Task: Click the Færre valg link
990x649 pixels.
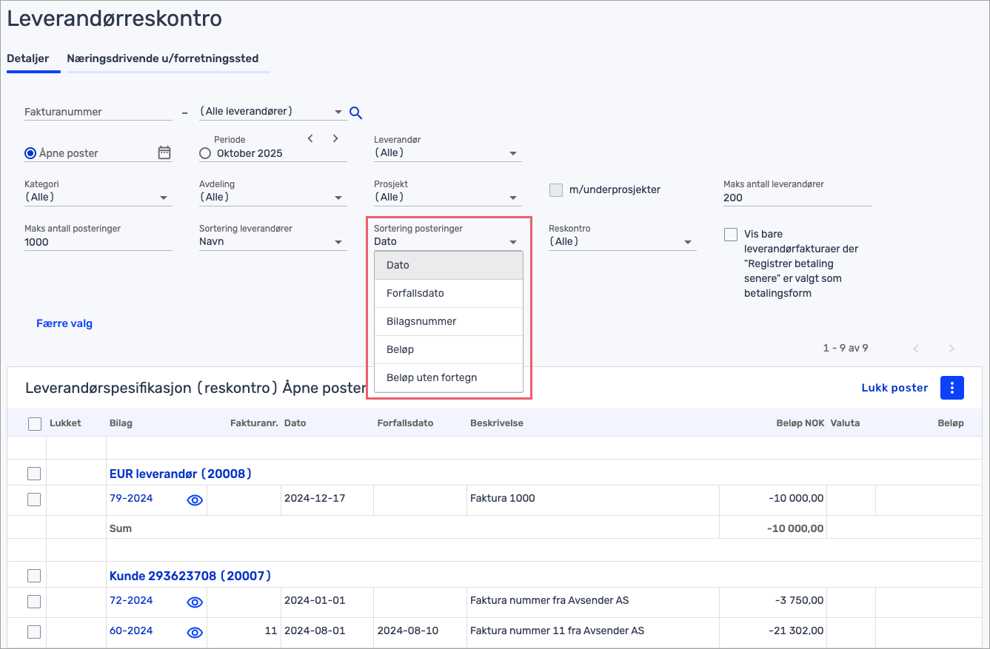Action: [64, 323]
